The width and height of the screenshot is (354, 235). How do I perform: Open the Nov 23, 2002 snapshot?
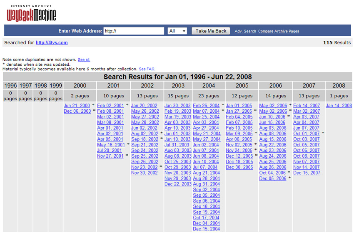(144, 167)
